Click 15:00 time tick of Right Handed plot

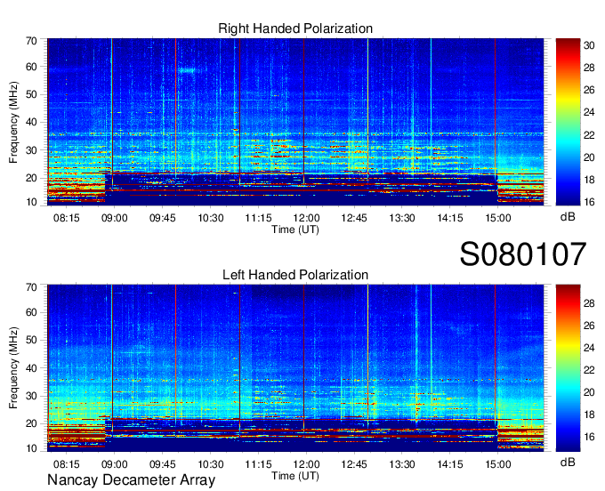click(x=497, y=218)
